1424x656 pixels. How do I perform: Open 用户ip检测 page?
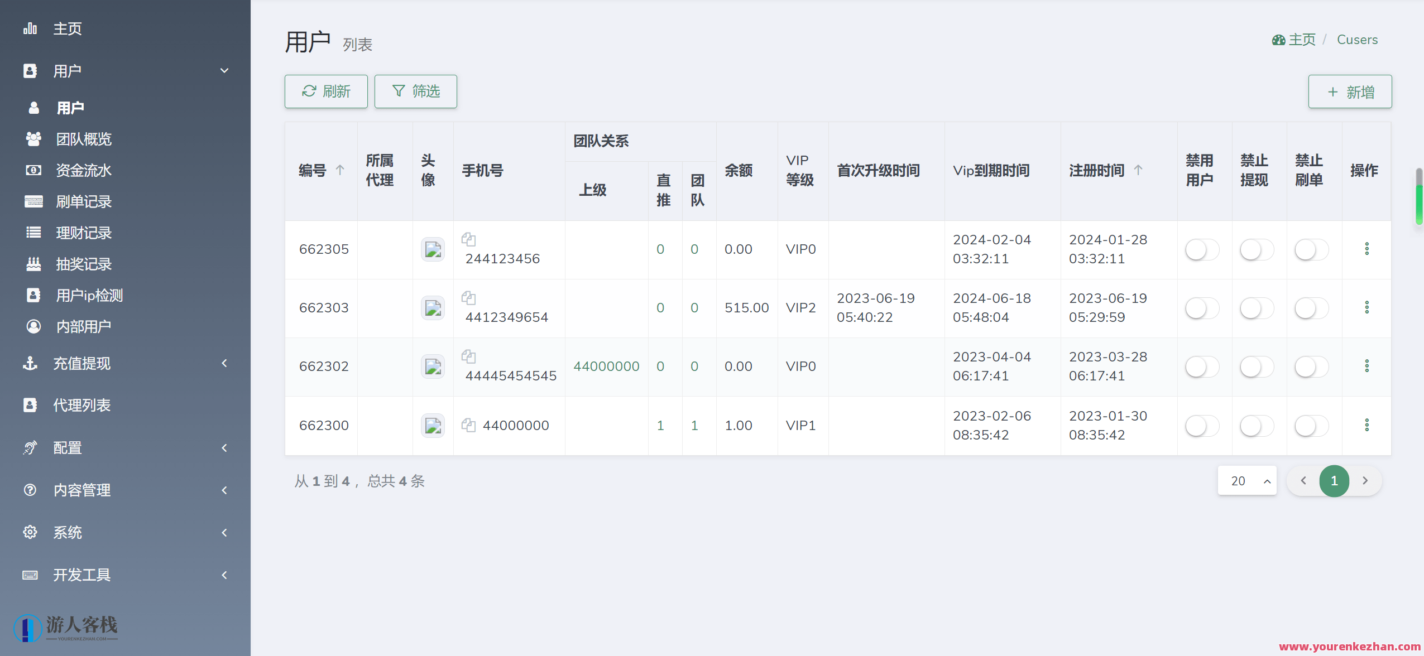coord(89,295)
